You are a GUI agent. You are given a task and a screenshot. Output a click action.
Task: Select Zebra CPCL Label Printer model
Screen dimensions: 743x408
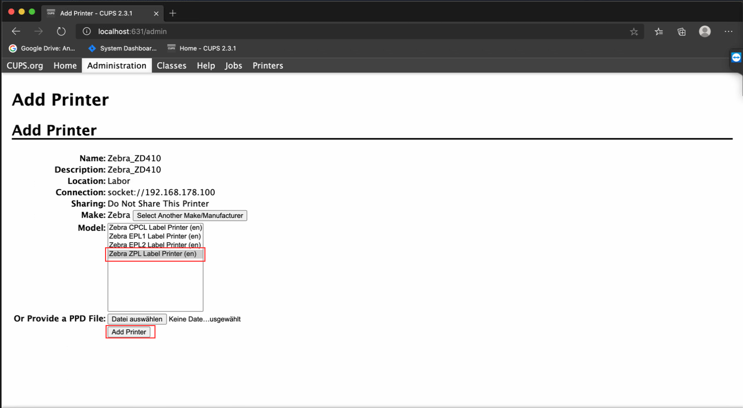tap(155, 227)
